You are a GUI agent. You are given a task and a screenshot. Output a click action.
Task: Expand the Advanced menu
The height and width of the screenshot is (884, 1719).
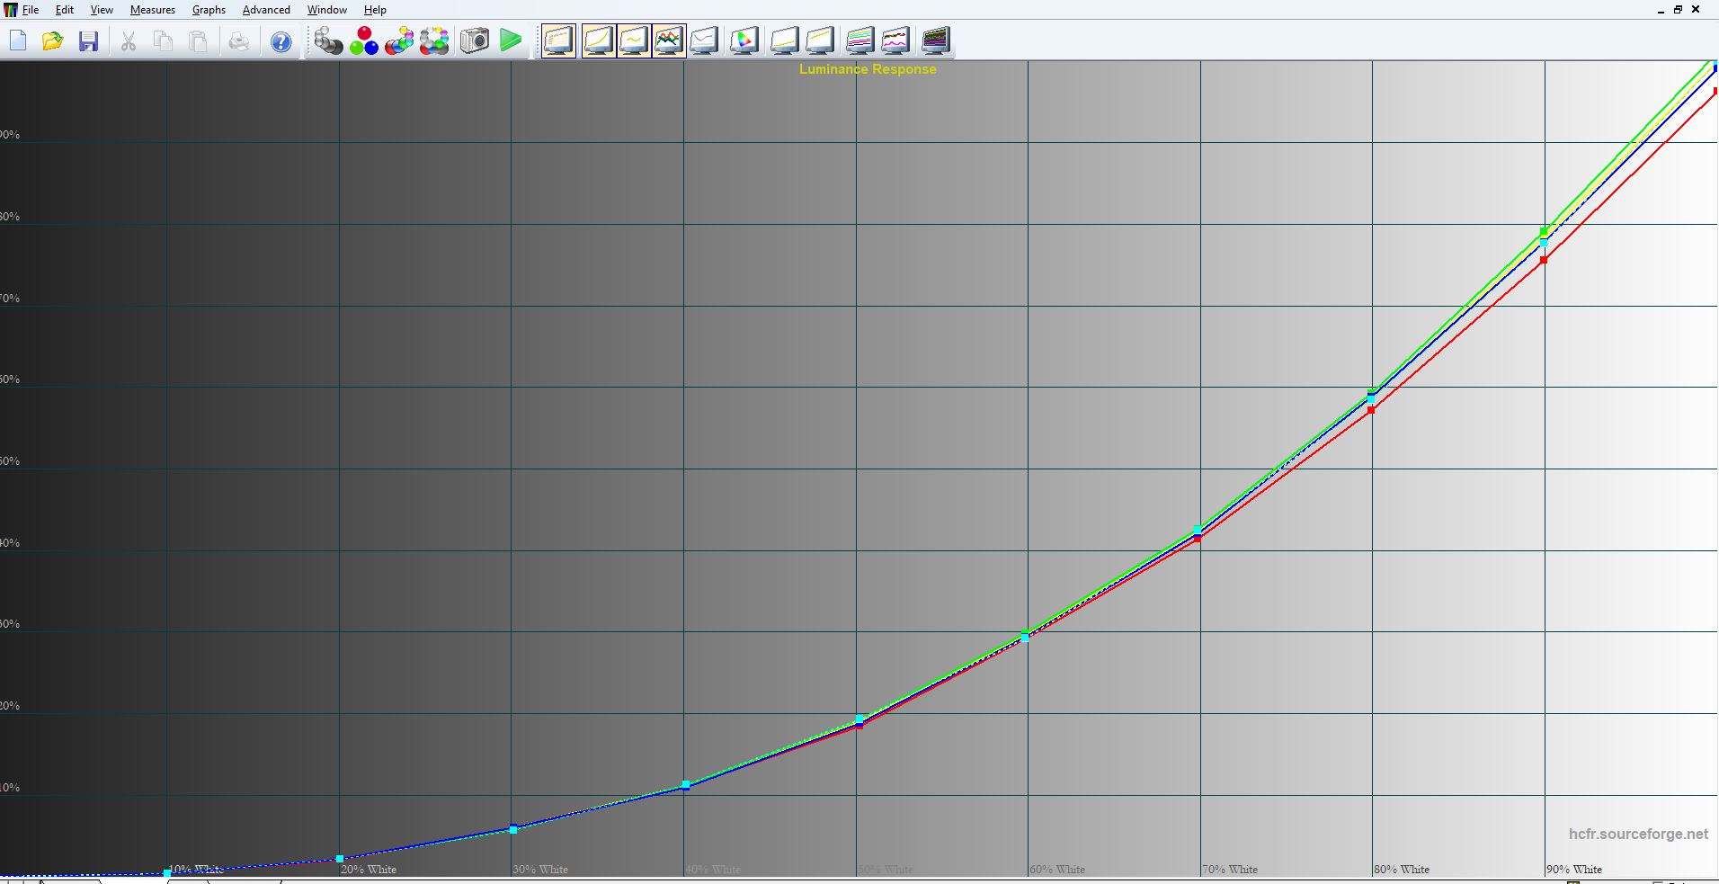pyautogui.click(x=266, y=10)
